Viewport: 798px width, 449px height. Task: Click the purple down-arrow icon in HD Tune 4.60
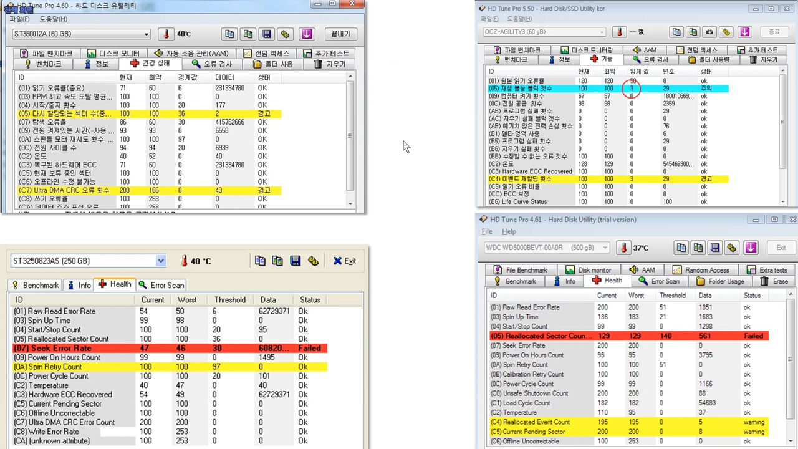[305, 34]
